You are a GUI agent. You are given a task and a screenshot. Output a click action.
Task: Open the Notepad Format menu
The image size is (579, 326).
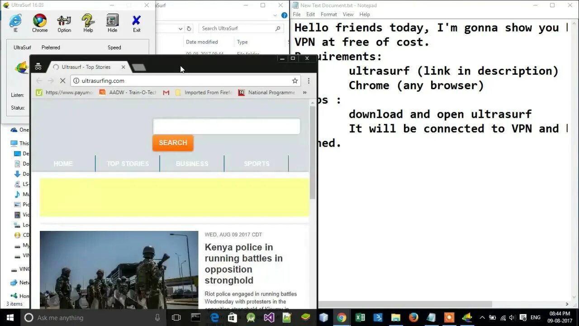click(329, 14)
